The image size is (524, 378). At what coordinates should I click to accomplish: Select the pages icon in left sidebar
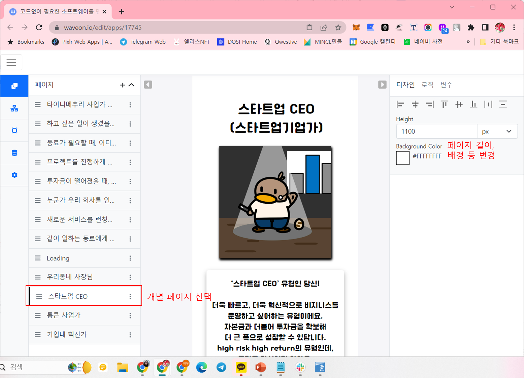tap(14, 86)
